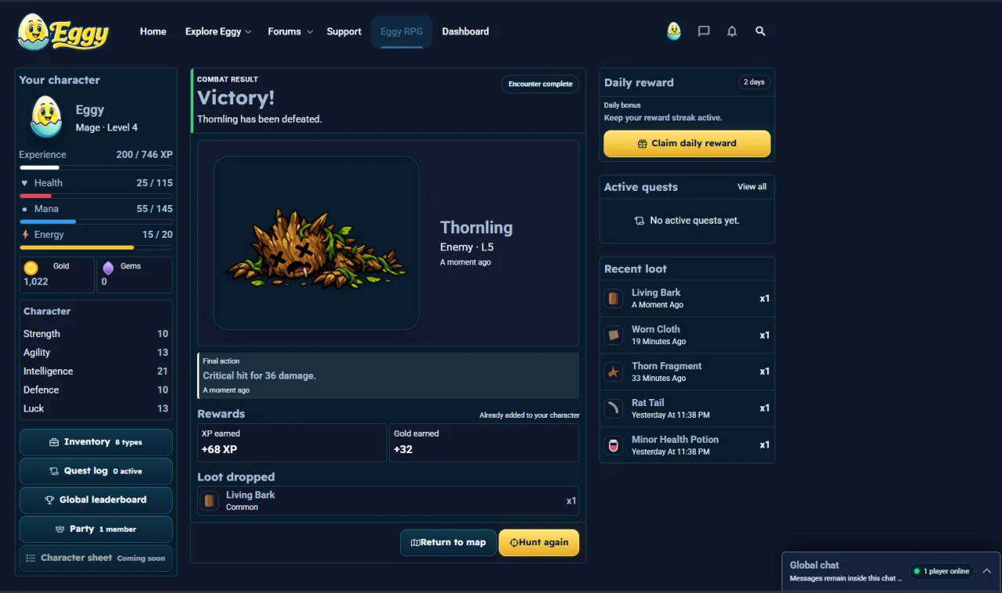
Task: Click the Living Bark icon under Loot dropped
Action: pos(209,501)
